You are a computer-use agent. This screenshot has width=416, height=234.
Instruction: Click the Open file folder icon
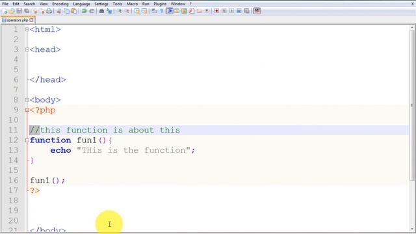coord(12,11)
